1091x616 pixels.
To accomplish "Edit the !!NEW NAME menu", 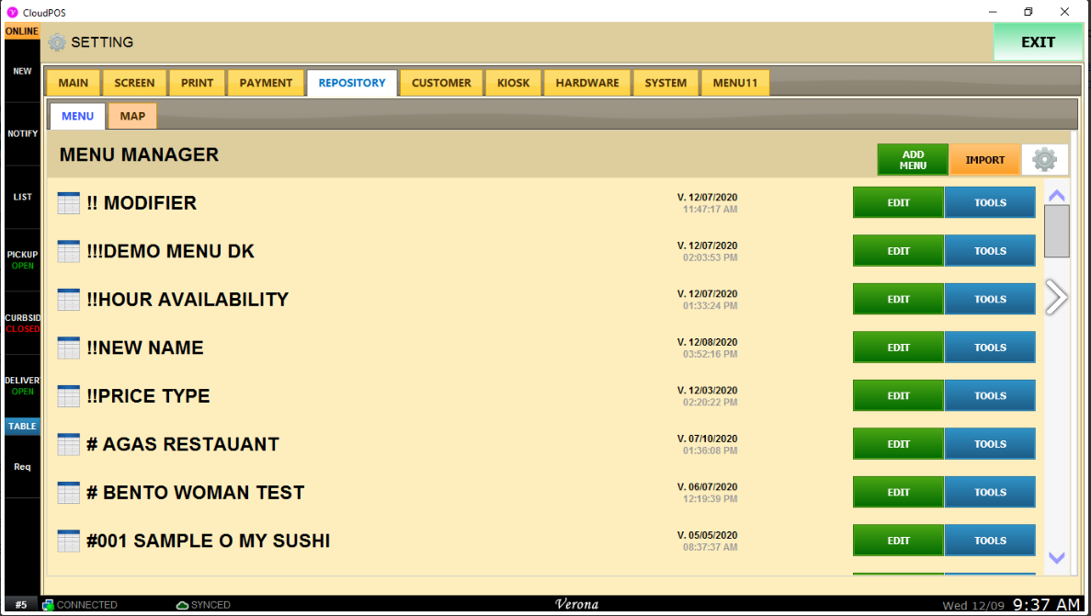I will coord(898,348).
